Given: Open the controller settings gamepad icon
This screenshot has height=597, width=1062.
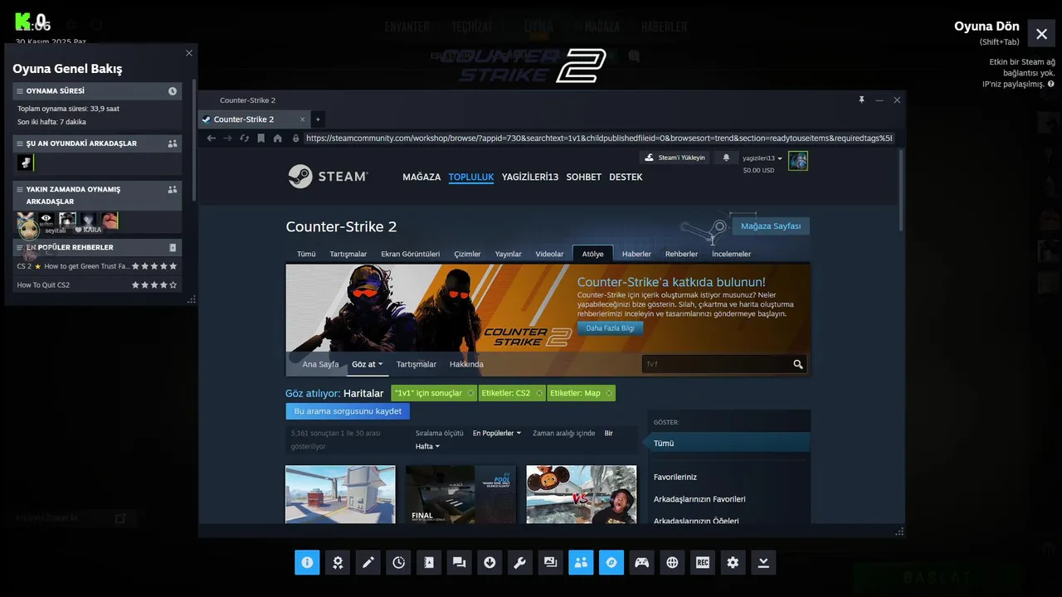Looking at the screenshot, I should pos(641,562).
